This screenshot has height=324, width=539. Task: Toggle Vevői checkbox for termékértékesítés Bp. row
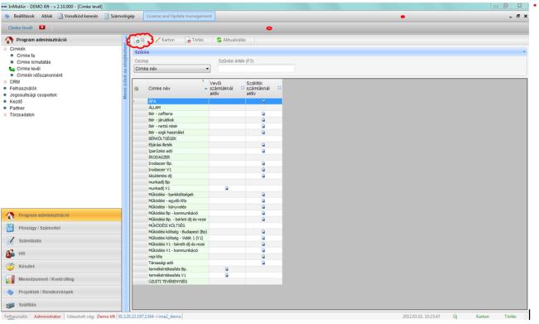227,269
